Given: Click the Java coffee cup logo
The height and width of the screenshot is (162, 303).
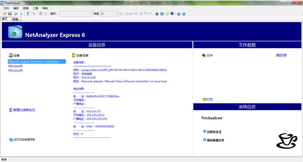Looking at the screenshot, I should pos(287,141).
